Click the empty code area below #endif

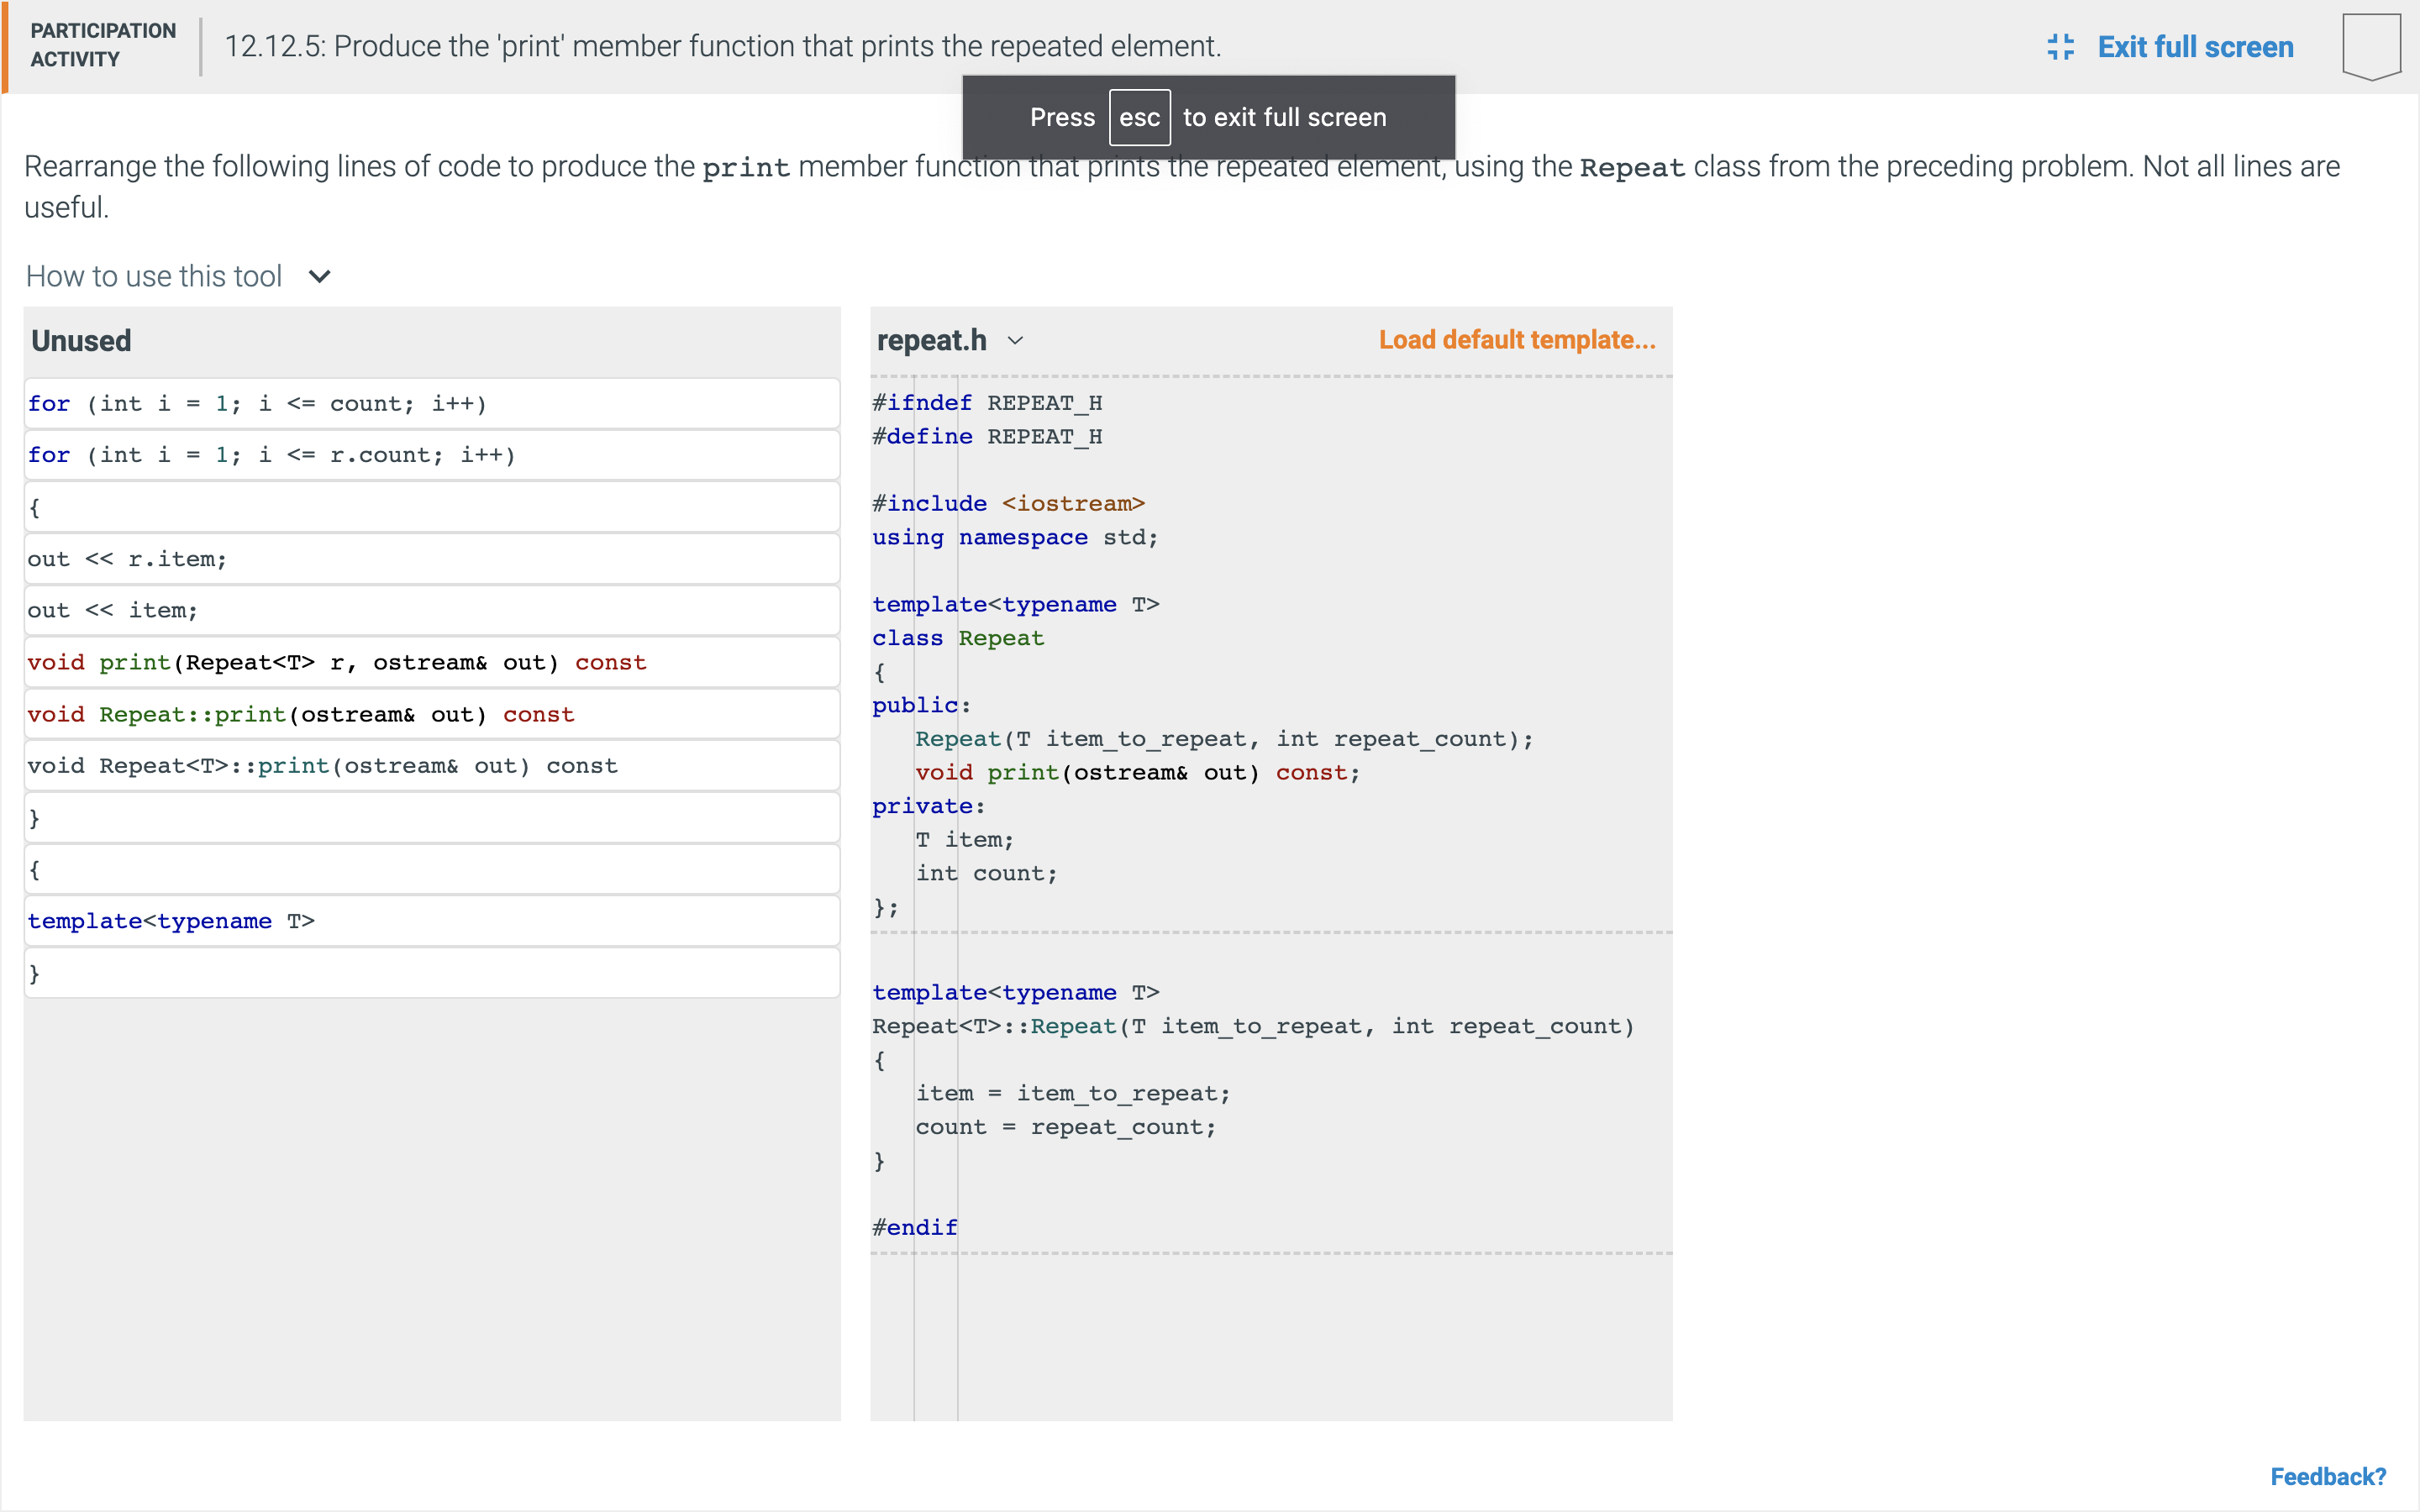point(1270,1336)
